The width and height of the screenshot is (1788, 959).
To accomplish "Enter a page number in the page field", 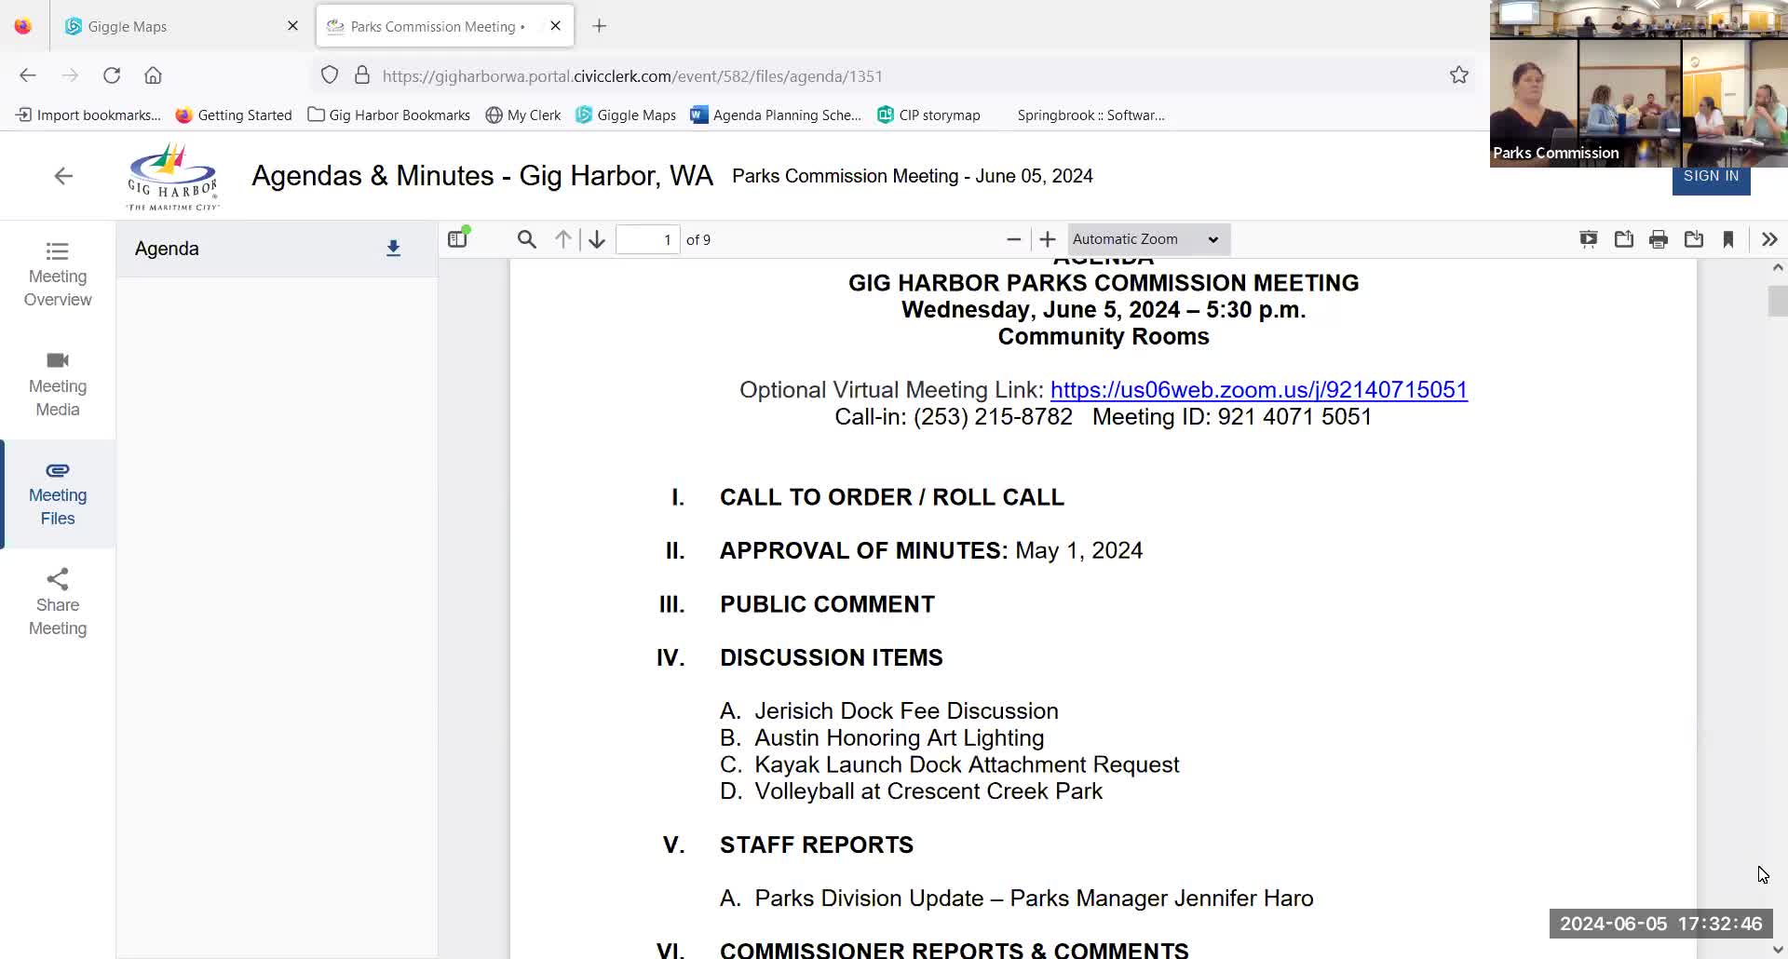I will pyautogui.click(x=647, y=239).
